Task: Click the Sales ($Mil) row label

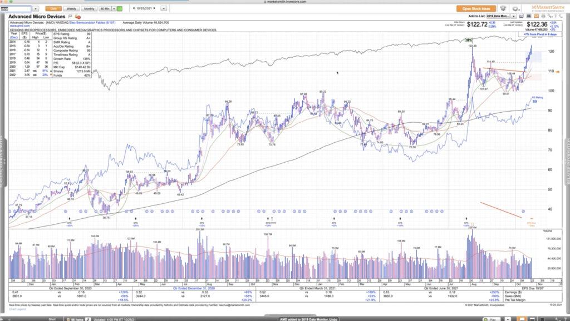Action: pyautogui.click(x=513, y=297)
